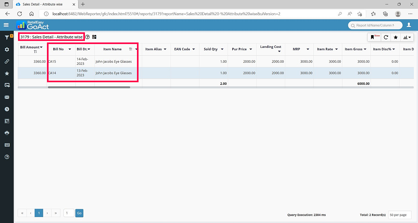Open the clock schedule icon in sidebar
The width and height of the screenshot is (418, 223).
point(7,109)
